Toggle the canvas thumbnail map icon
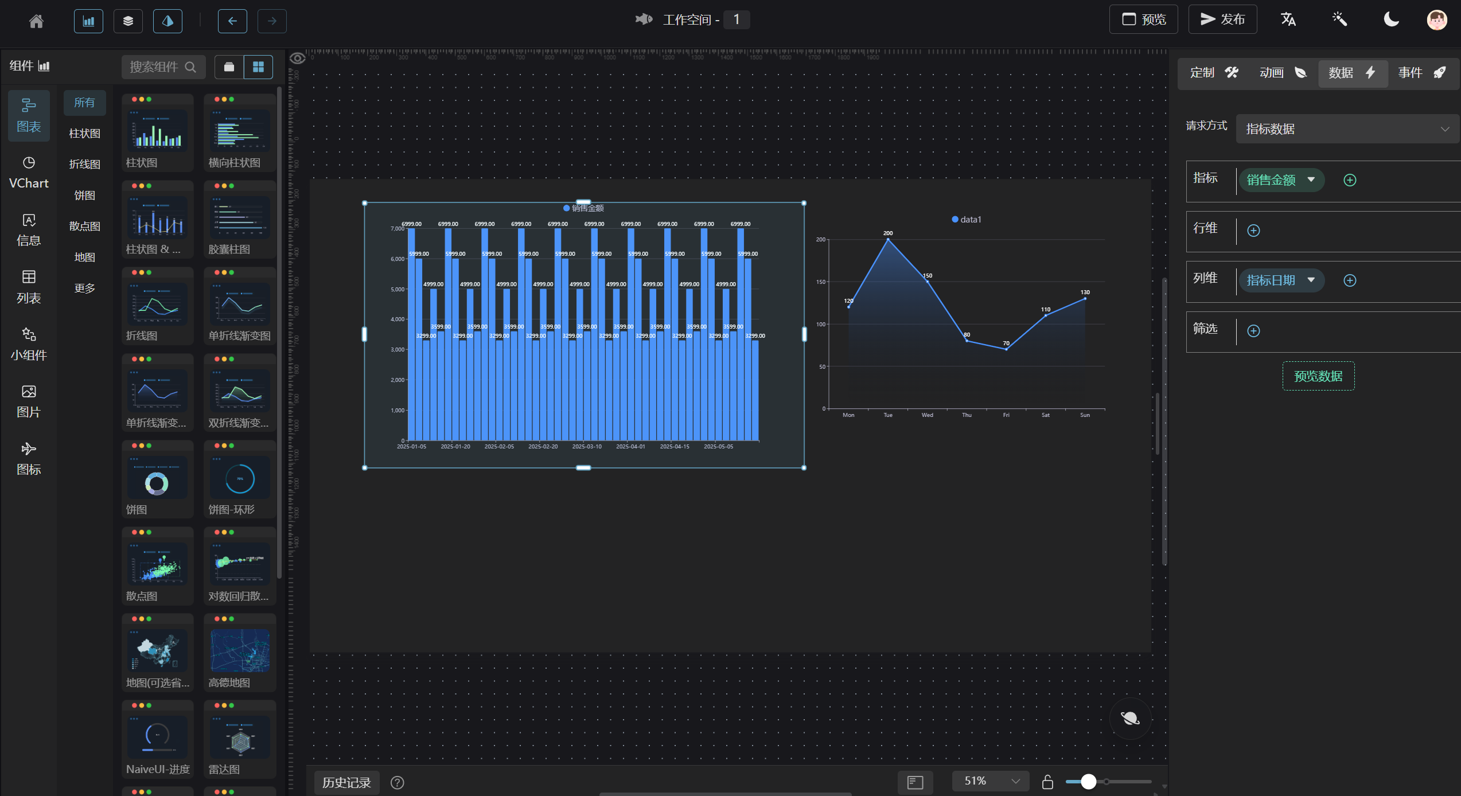The height and width of the screenshot is (796, 1461). [x=915, y=782]
